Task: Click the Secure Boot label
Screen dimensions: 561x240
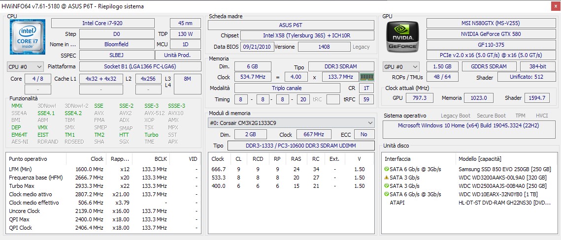Action: (x=491, y=116)
